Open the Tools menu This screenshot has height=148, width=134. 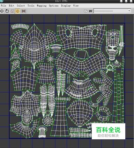pos(31,6)
